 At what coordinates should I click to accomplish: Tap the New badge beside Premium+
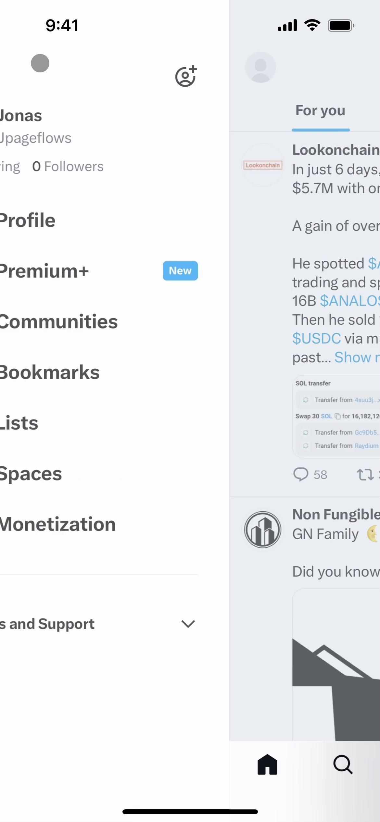[180, 271]
